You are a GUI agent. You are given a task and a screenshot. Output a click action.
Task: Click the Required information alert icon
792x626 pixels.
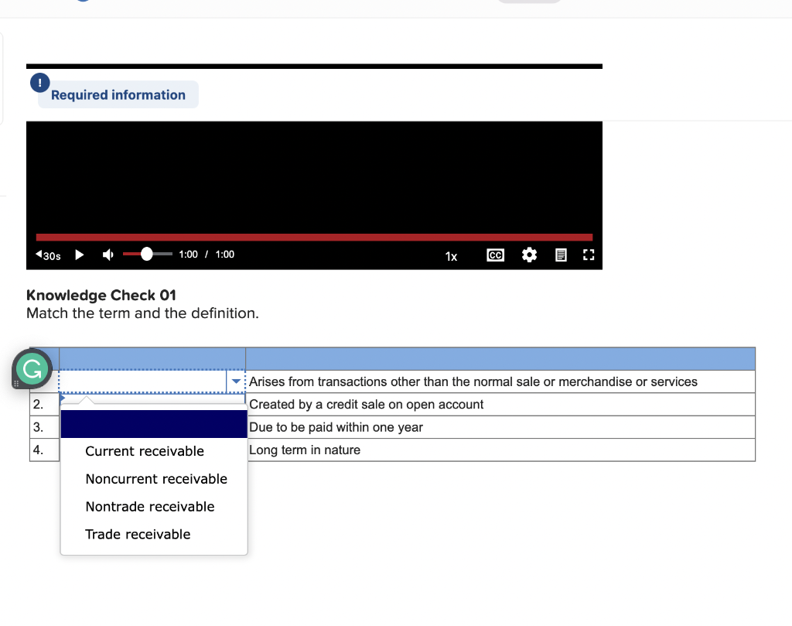pos(40,83)
